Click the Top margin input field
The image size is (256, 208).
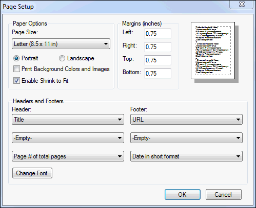coord(157,60)
